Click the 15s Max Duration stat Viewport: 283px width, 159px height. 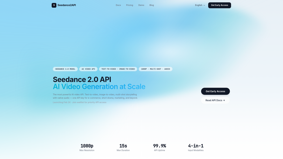coord(123,147)
